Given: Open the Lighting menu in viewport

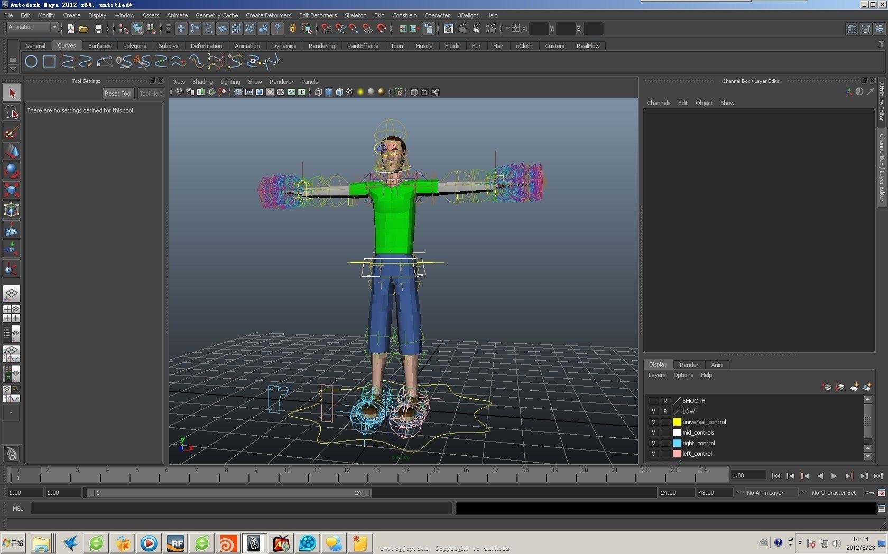Looking at the screenshot, I should [x=230, y=82].
